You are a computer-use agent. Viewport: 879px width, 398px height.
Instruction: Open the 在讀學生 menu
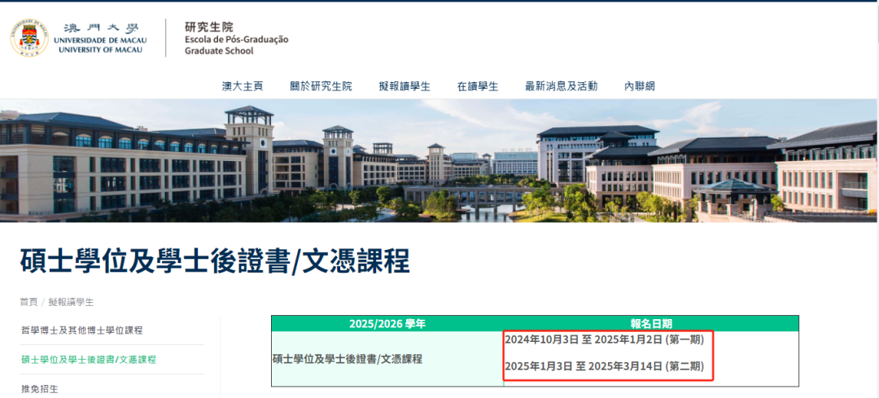click(x=478, y=86)
